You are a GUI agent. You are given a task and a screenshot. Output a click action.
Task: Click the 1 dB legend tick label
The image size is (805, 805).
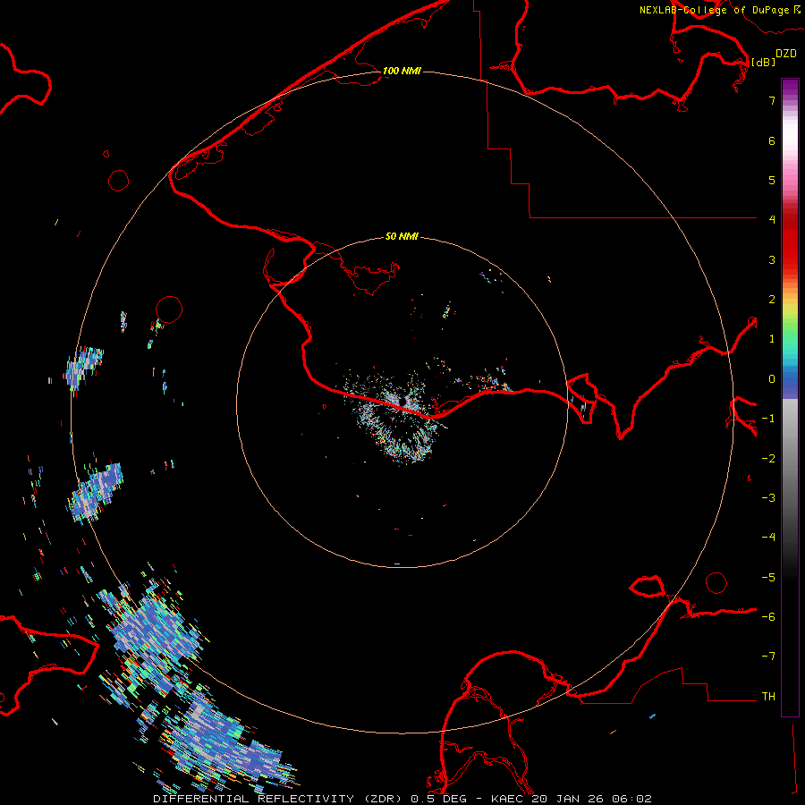pyautogui.click(x=772, y=339)
